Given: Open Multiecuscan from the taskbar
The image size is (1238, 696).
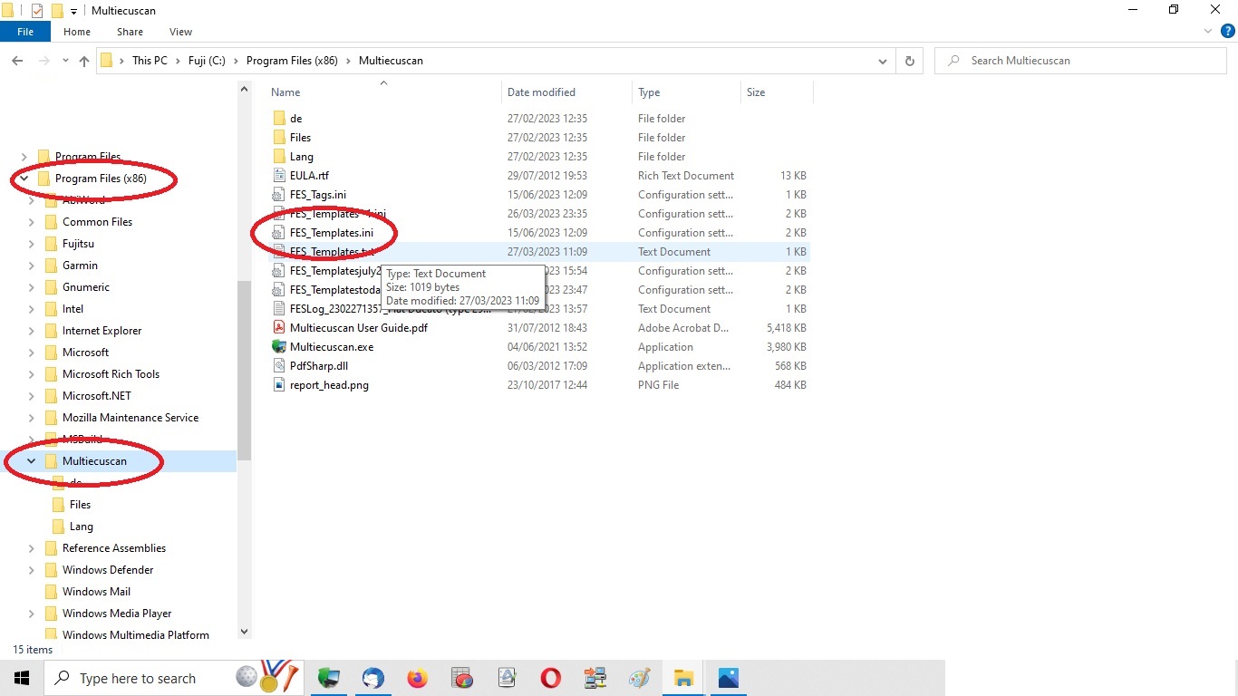Looking at the screenshot, I should [x=329, y=678].
